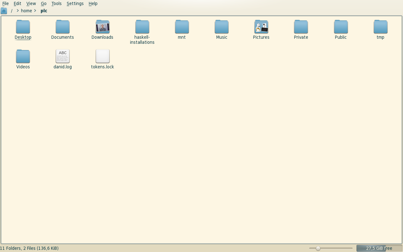Select the Downloads folder icon

[103, 27]
